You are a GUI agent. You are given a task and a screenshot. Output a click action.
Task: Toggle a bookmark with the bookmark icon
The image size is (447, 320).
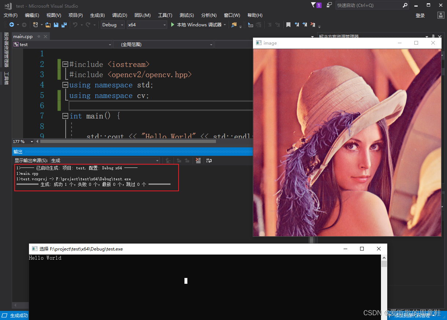pos(289,25)
